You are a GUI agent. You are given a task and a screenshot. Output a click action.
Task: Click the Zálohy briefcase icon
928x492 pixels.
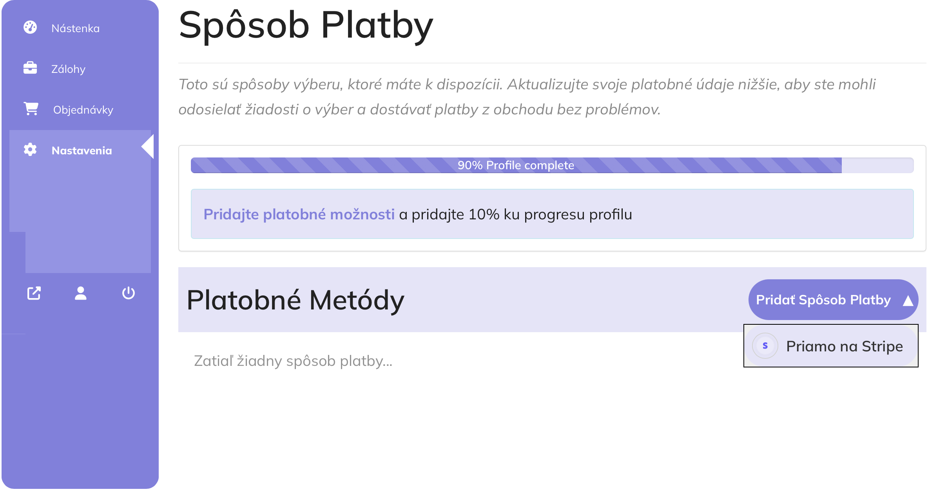30,68
